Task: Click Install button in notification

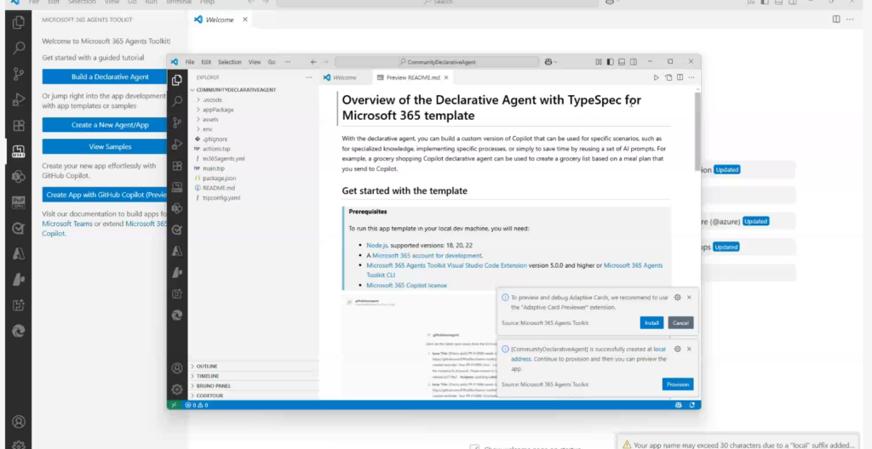Action: point(651,323)
